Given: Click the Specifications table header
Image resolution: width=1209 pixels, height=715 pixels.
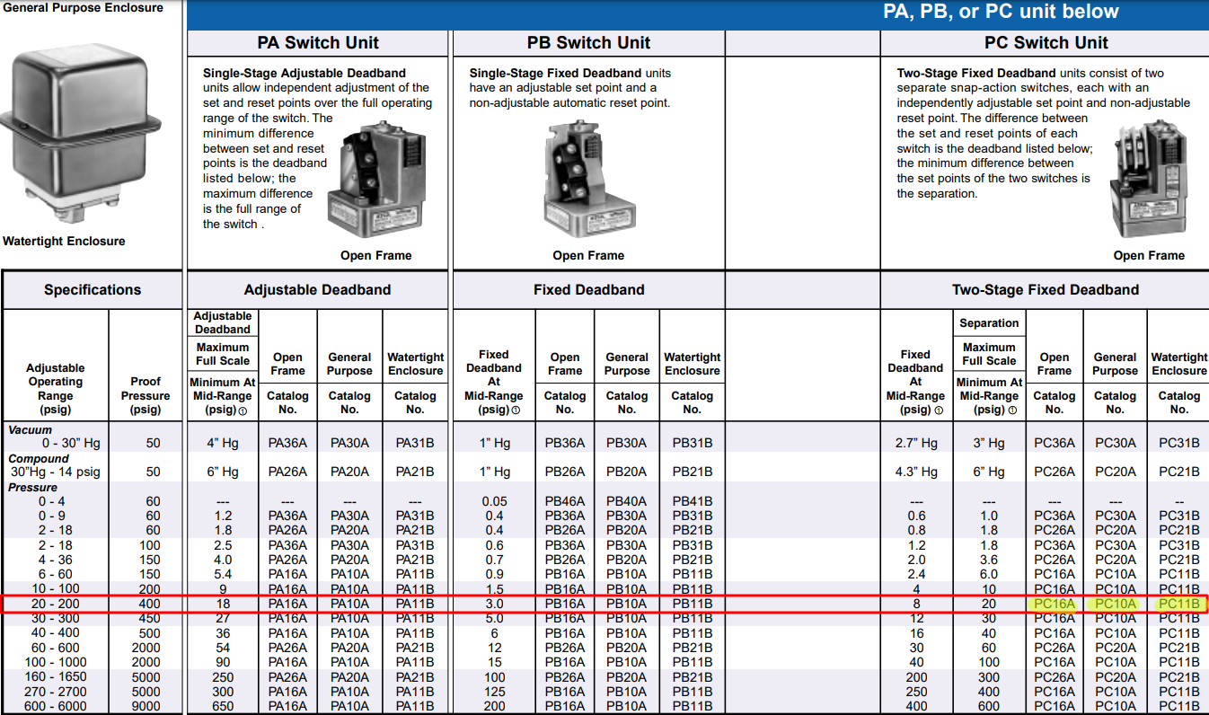Looking at the screenshot, I should 93,290.
